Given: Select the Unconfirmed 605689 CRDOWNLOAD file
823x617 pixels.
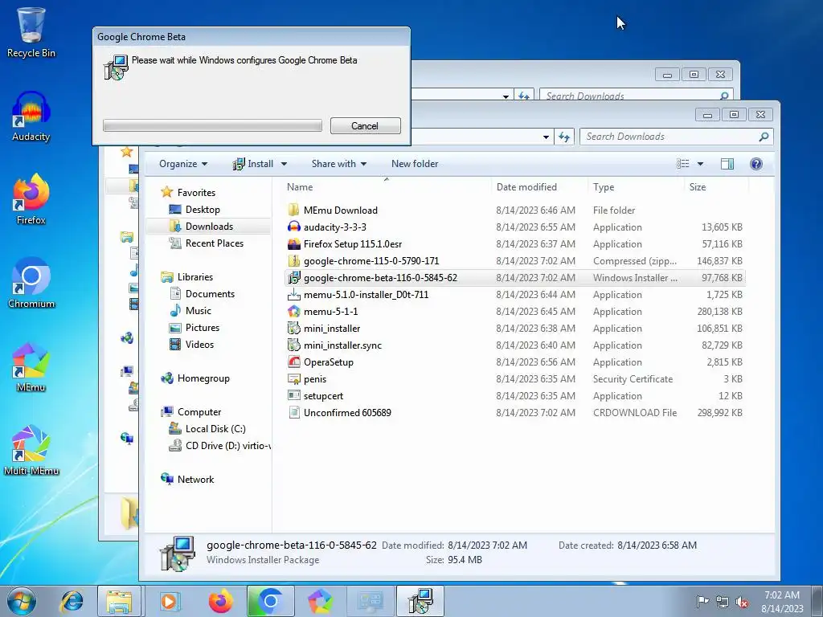Looking at the screenshot, I should click(347, 412).
